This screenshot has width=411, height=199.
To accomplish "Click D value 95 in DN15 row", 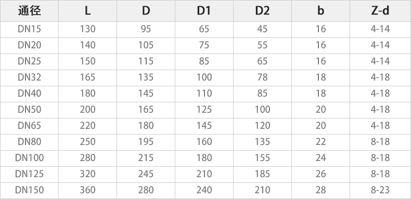I will [x=146, y=29].
